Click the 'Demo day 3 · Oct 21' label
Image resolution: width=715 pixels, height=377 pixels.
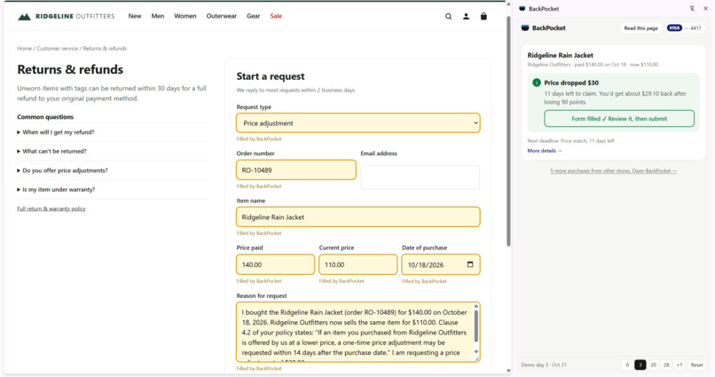(544, 365)
